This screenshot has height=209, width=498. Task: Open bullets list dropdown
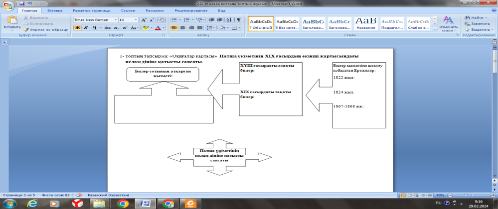tap(179, 20)
